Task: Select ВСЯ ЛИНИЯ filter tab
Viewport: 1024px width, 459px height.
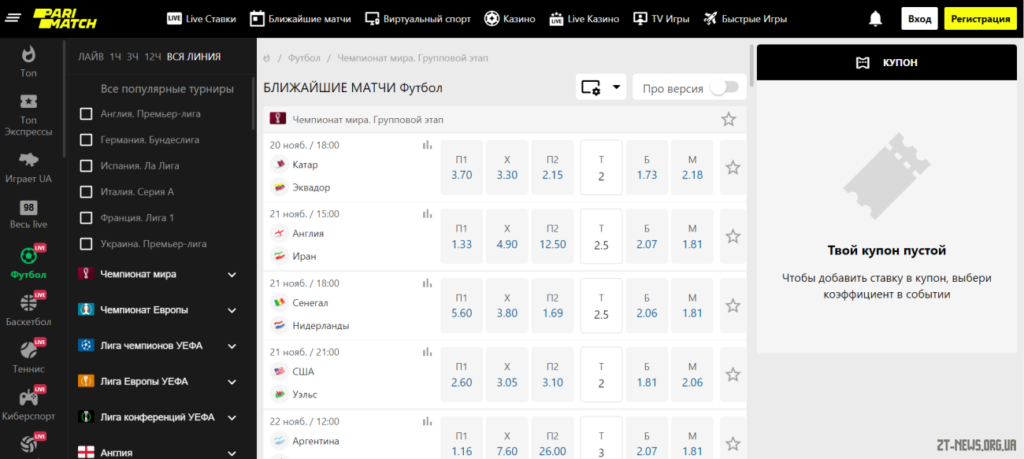Action: [x=194, y=57]
